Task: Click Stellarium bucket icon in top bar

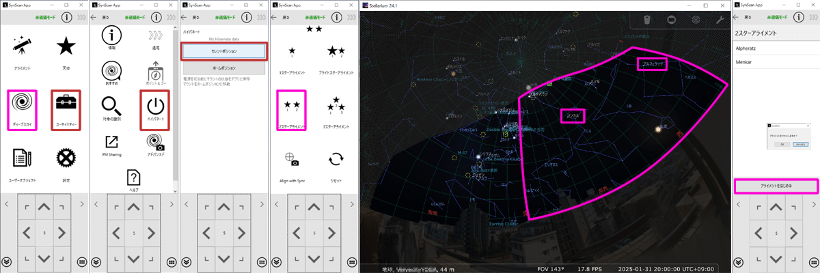Action: pyautogui.click(x=646, y=20)
